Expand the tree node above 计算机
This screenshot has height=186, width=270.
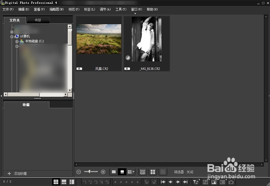click(12, 32)
